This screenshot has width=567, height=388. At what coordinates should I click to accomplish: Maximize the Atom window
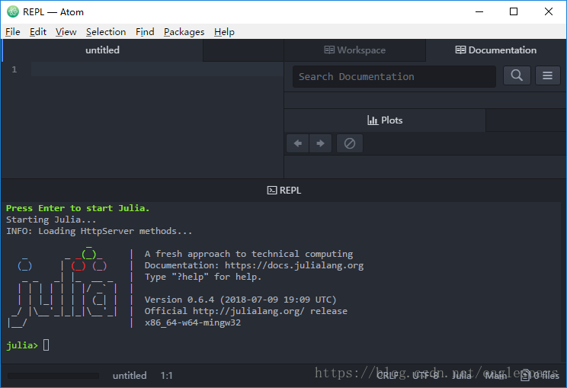point(514,11)
